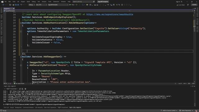
Task: Click the Undo arrow in toolbar
Action: click(x=21, y=5)
